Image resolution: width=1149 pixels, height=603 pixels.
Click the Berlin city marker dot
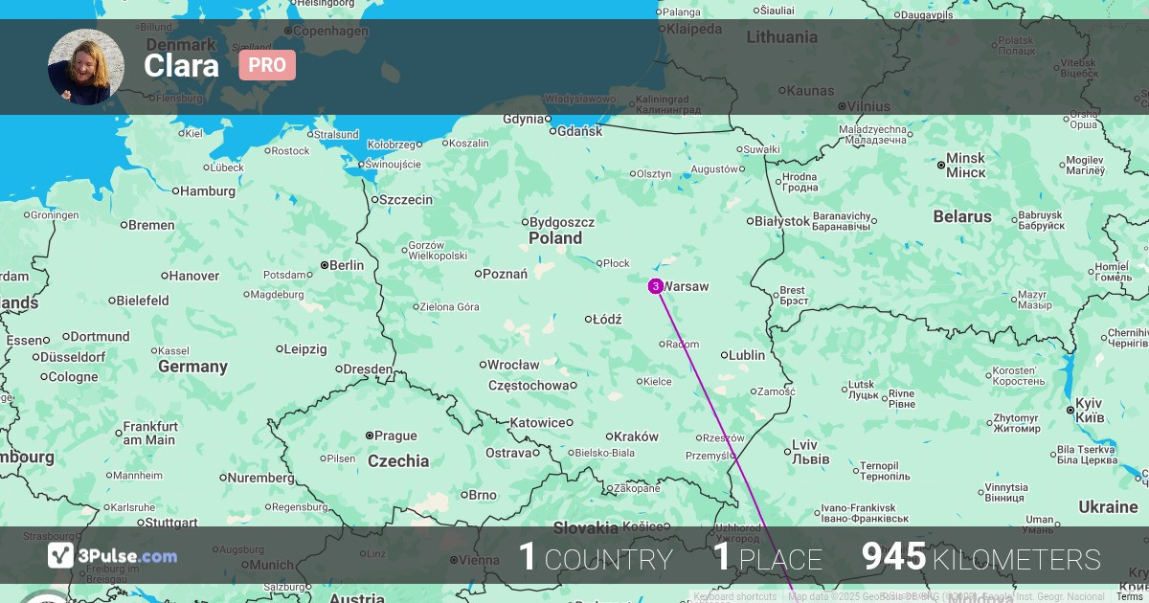(325, 265)
